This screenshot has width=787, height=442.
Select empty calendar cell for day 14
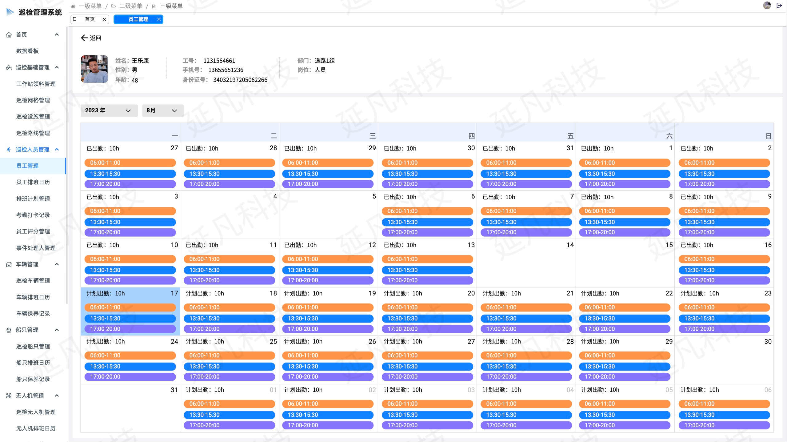[526, 263]
